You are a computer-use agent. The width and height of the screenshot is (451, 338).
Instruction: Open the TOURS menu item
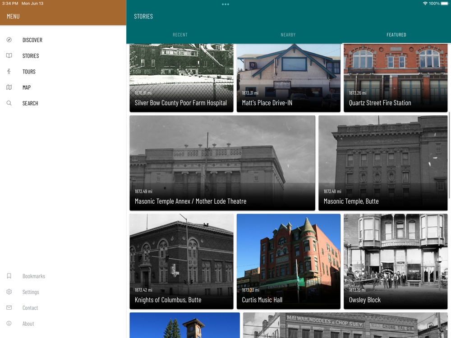click(x=29, y=72)
